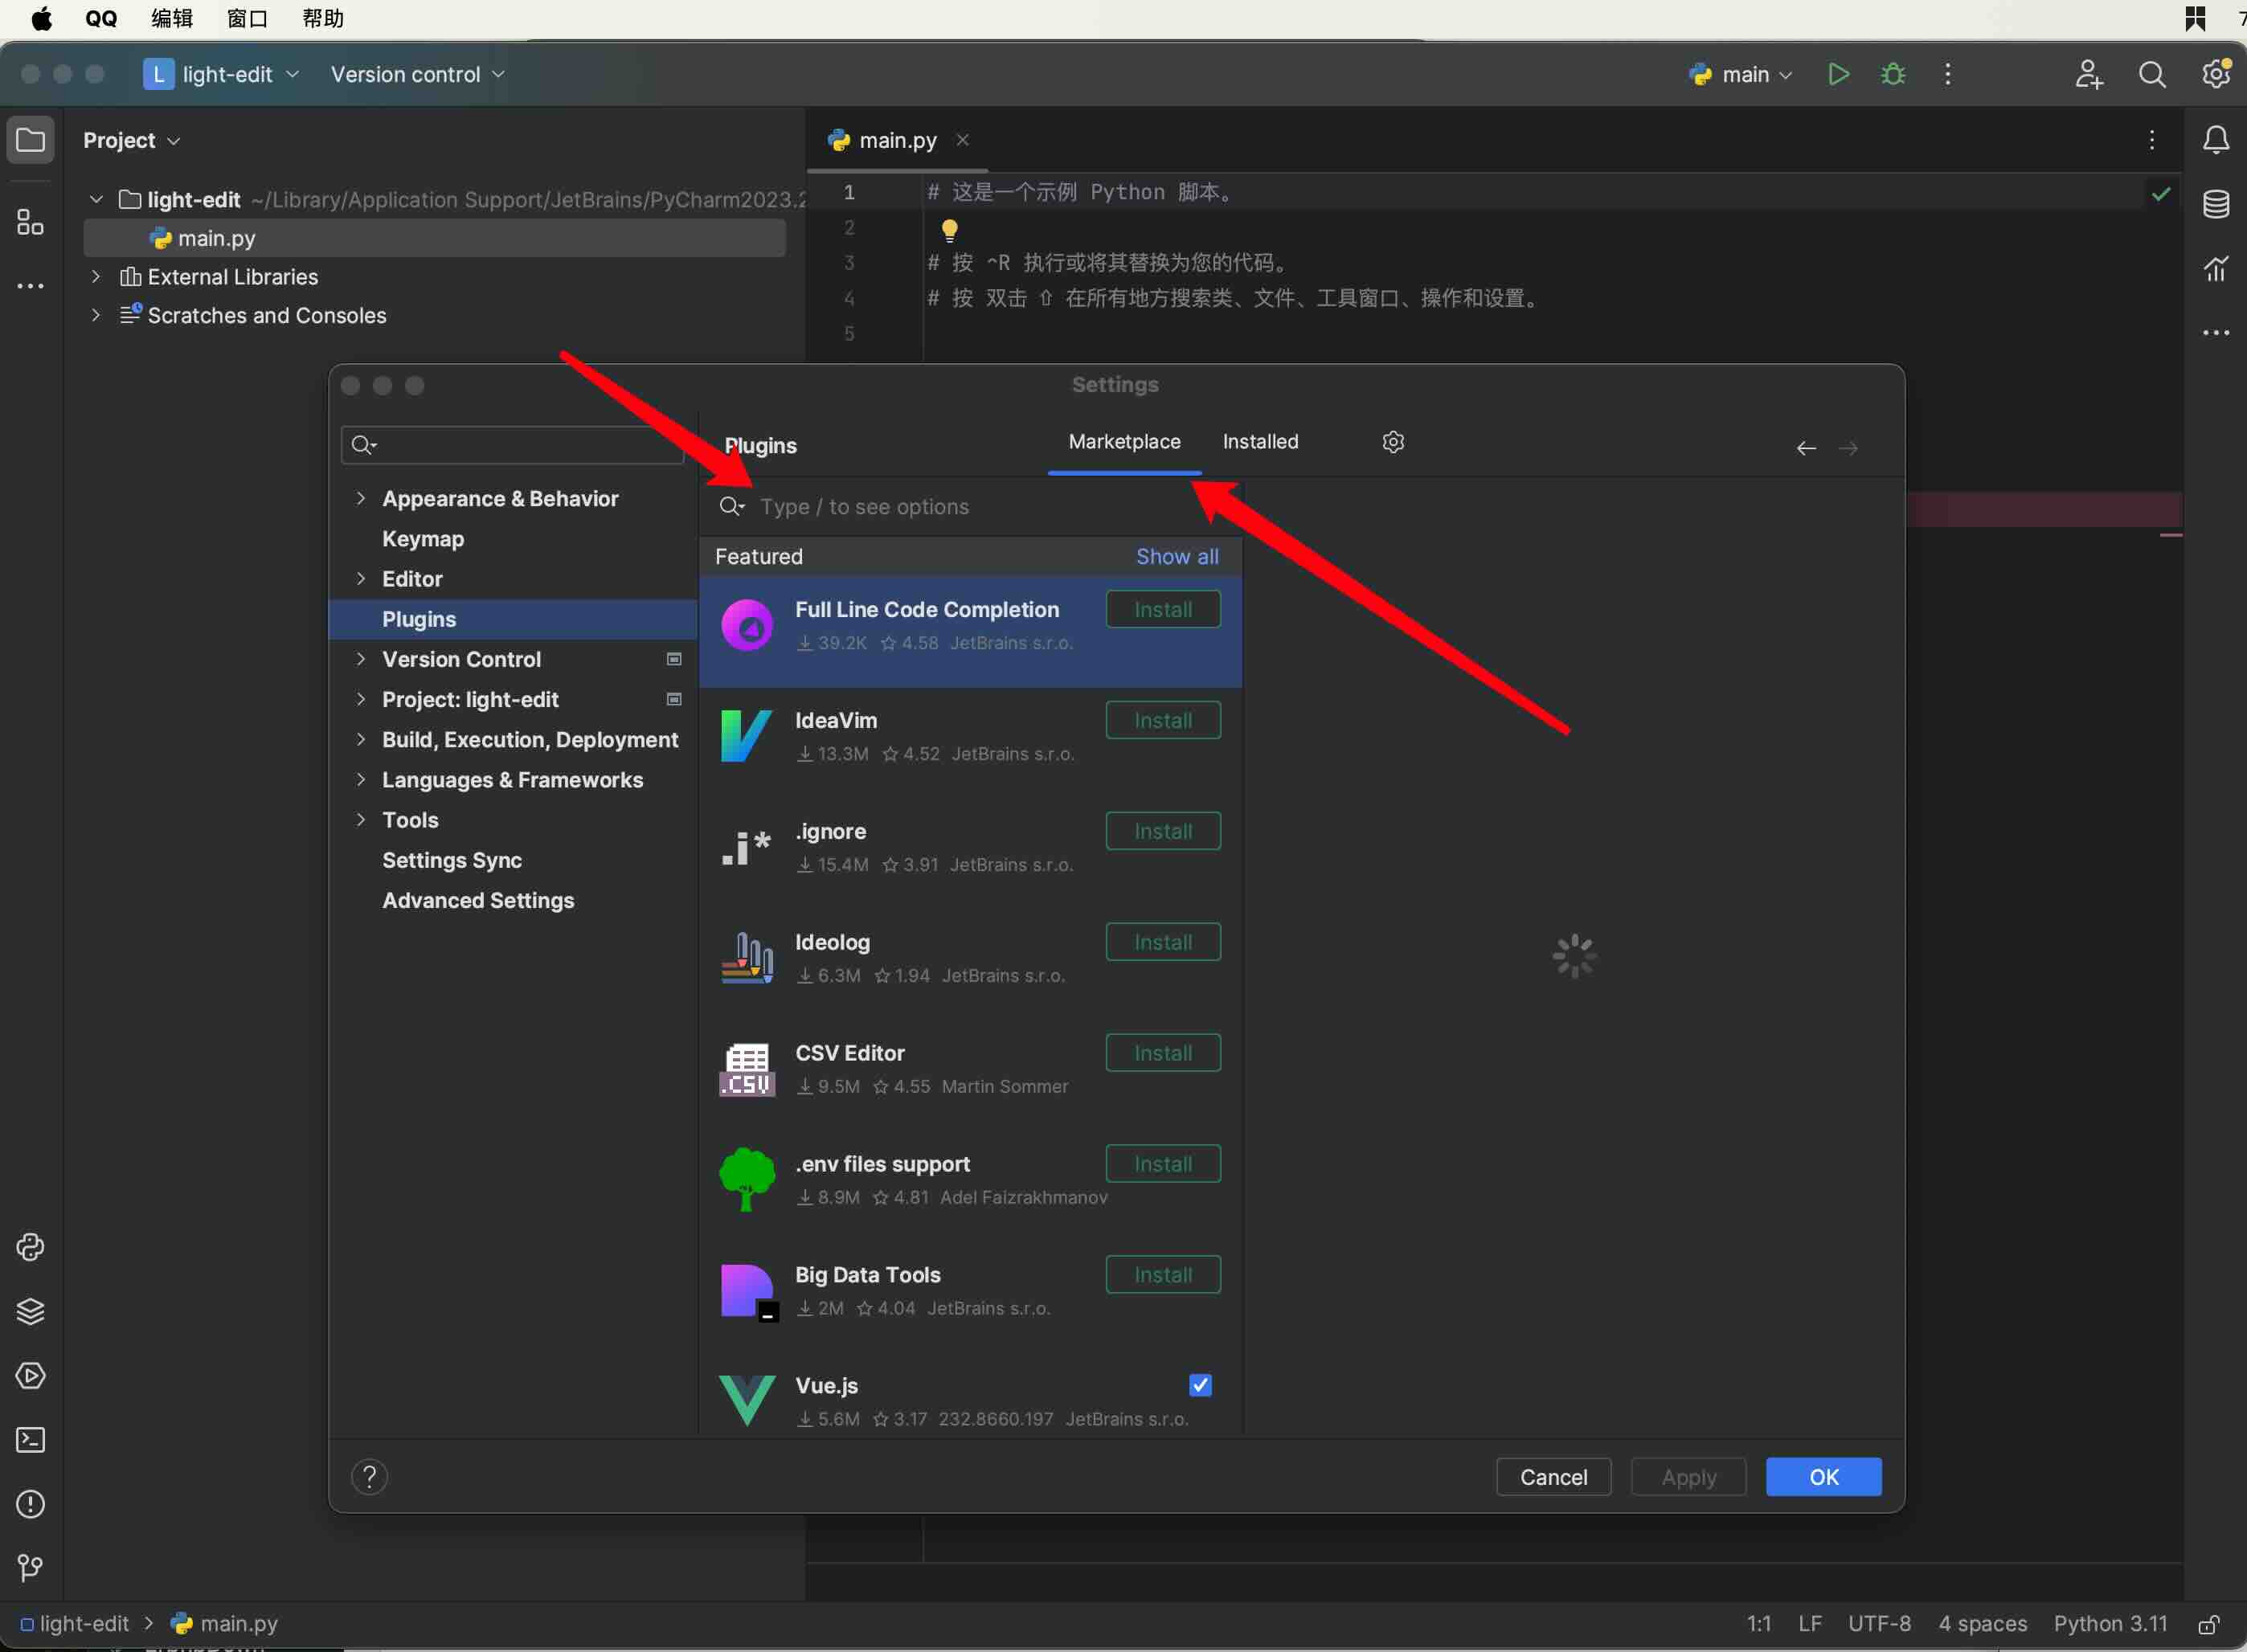Open the Python Packages layers icon
Screen dimensions: 2247x1652
30,1311
